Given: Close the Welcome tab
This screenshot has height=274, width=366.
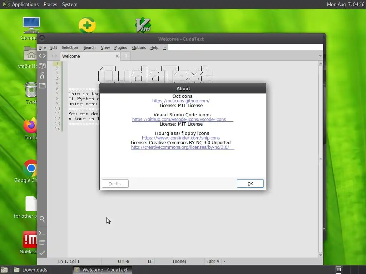Looking at the screenshot, I should point(117,56).
